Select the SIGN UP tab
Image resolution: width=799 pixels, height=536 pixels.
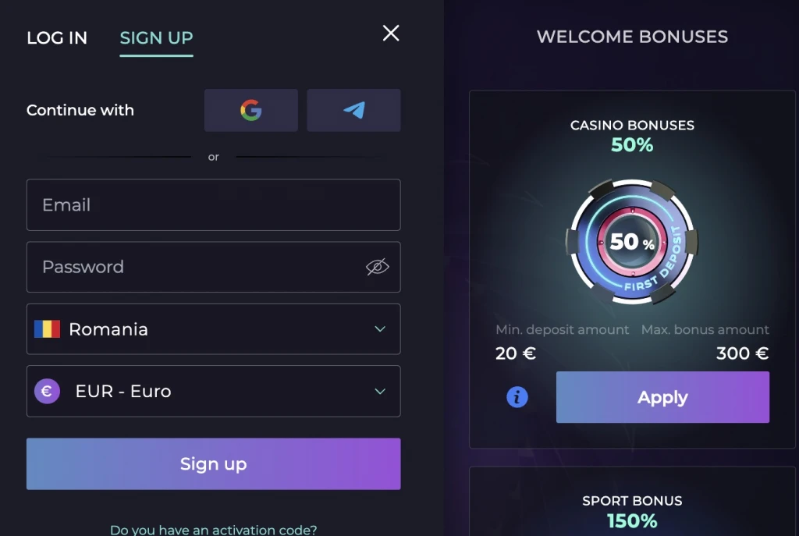pyautogui.click(x=156, y=37)
